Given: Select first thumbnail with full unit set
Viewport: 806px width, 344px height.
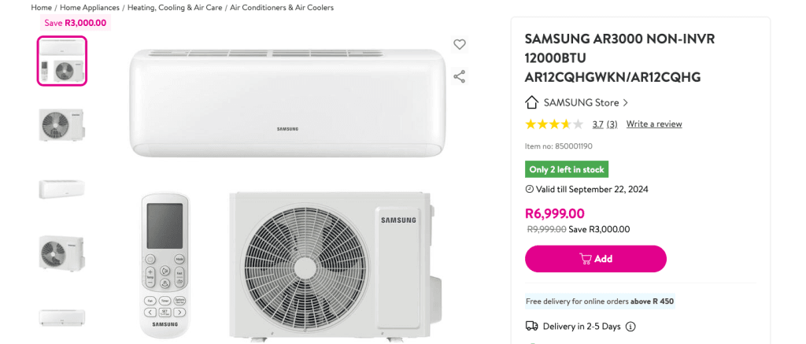Looking at the screenshot, I should [x=62, y=61].
